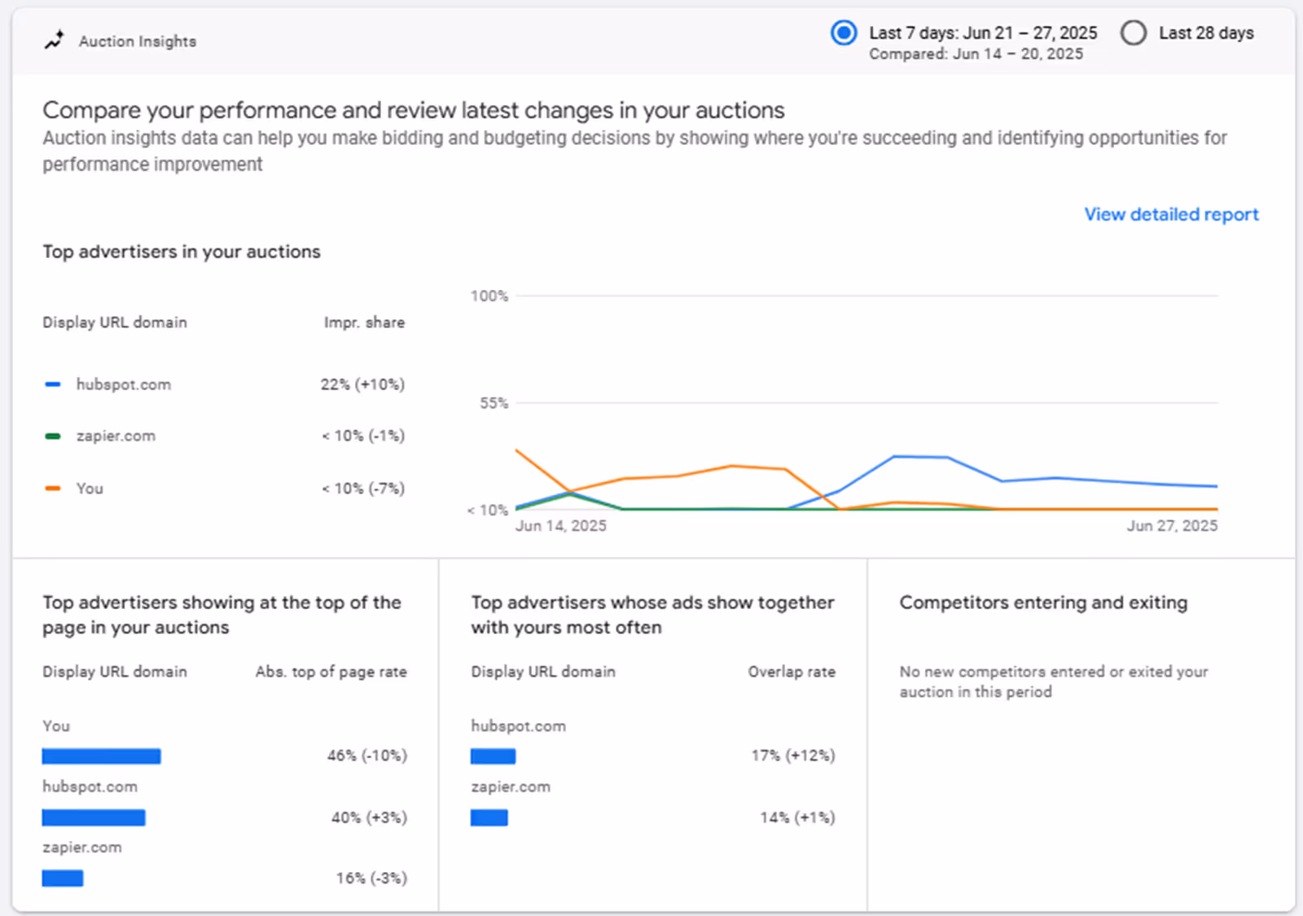The width and height of the screenshot is (1303, 916).
Task: Click the blue bar under "You" absolute top rate
Action: (102, 756)
